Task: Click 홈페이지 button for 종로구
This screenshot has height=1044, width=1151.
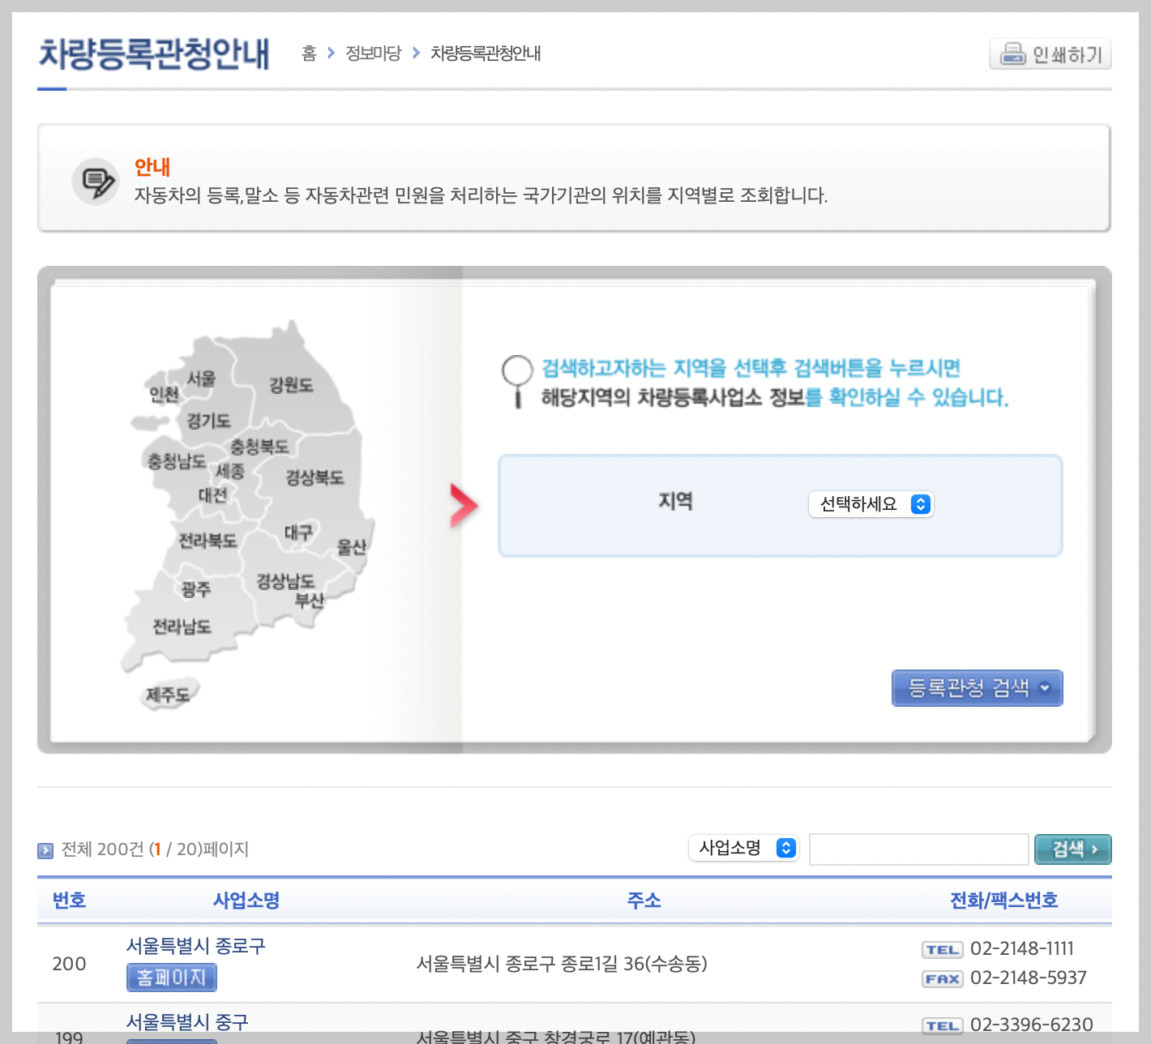Action: click(x=172, y=978)
